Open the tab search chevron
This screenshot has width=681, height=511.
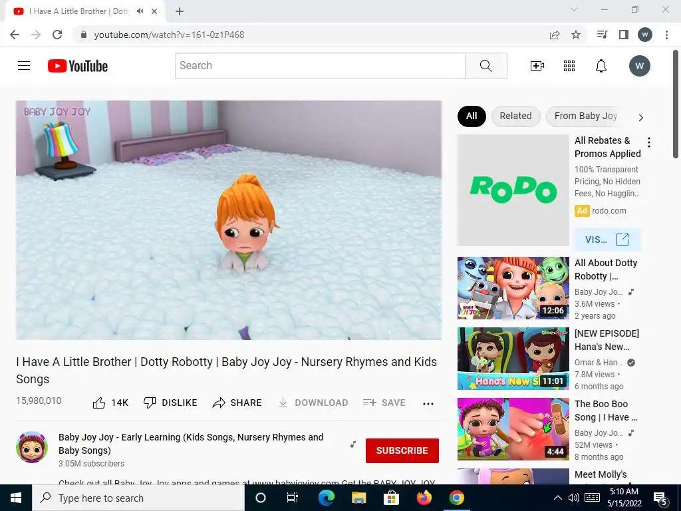574,9
